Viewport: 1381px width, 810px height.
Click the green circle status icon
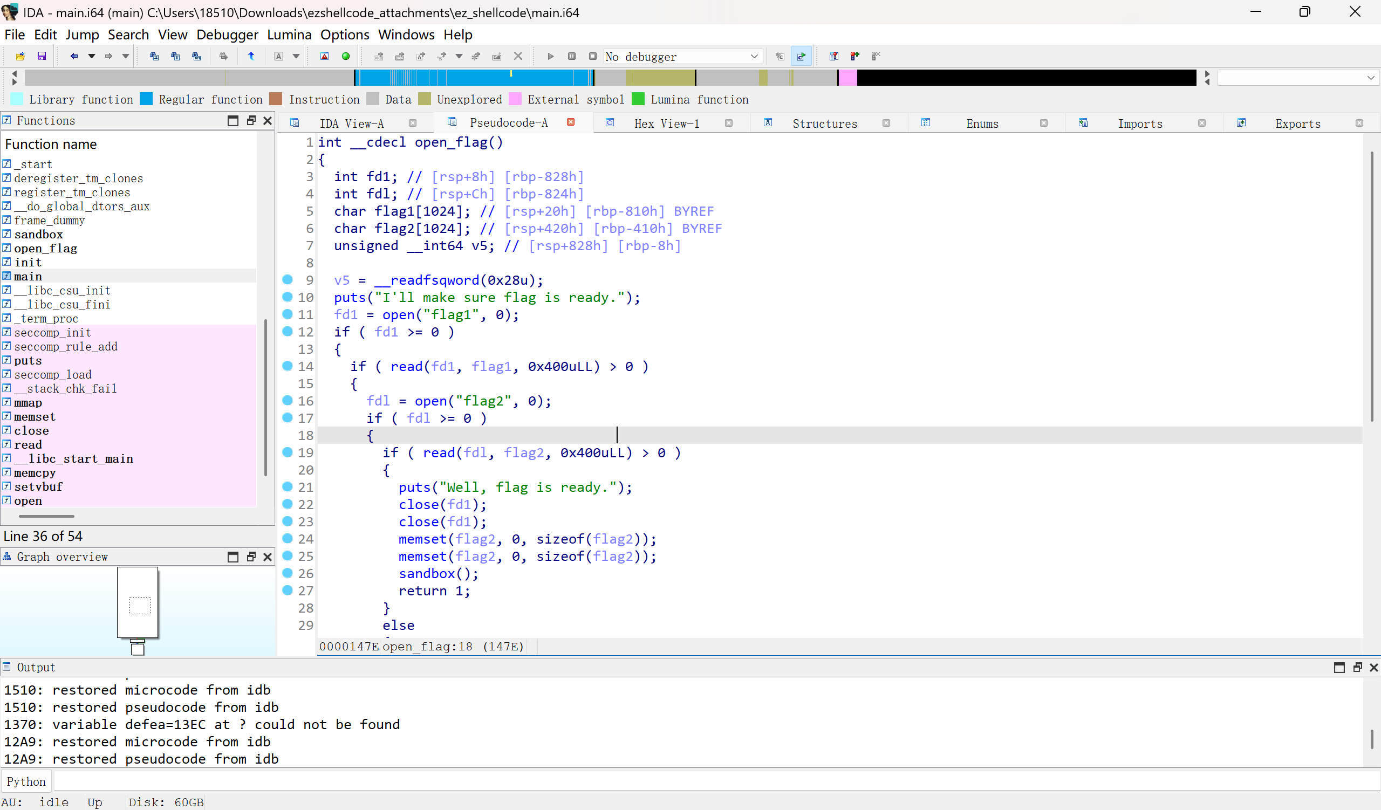(346, 56)
